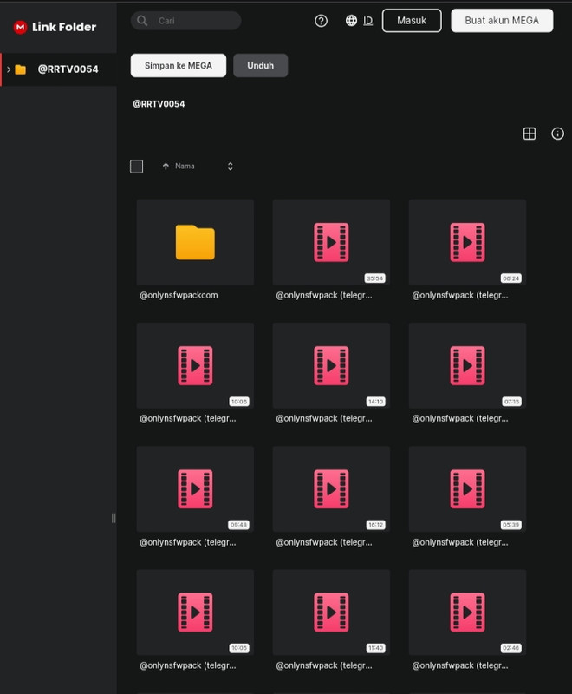The width and height of the screenshot is (572, 694).
Task: Open the info panel icon
Action: click(557, 134)
